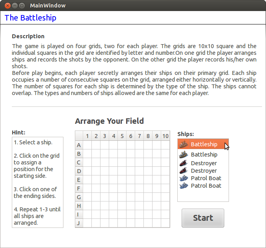
Task: Close the MainWindow with red button
Action: [7, 6]
